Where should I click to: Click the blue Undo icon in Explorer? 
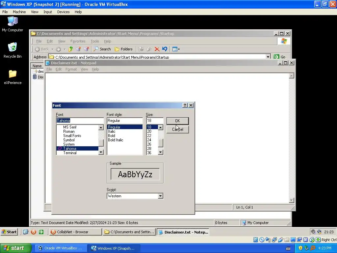165,49
